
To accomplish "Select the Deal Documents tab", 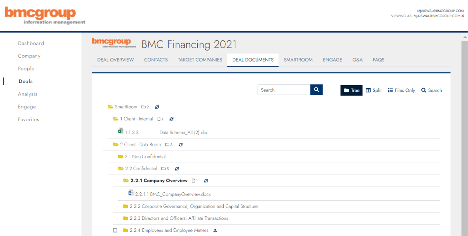I will coord(253,60).
